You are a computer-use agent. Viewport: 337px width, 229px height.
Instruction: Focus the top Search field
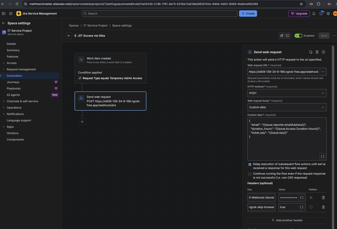click(x=160, y=13)
